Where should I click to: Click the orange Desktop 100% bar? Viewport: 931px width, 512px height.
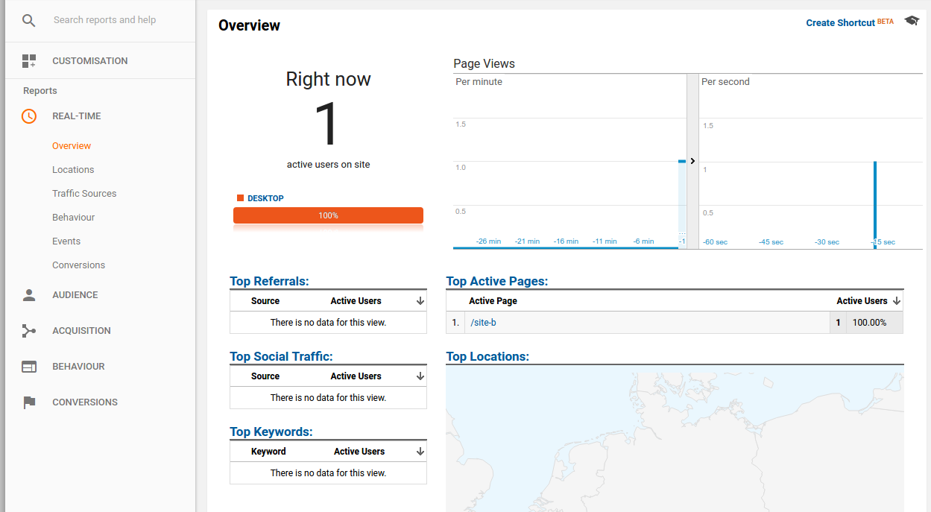pyautogui.click(x=328, y=215)
